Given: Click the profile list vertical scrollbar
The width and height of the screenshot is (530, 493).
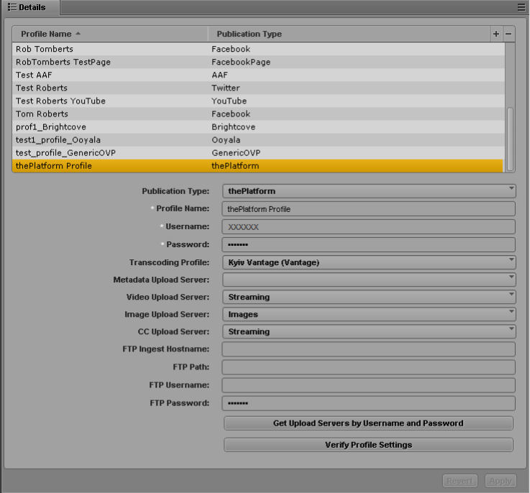Looking at the screenshot, I should pos(510,139).
